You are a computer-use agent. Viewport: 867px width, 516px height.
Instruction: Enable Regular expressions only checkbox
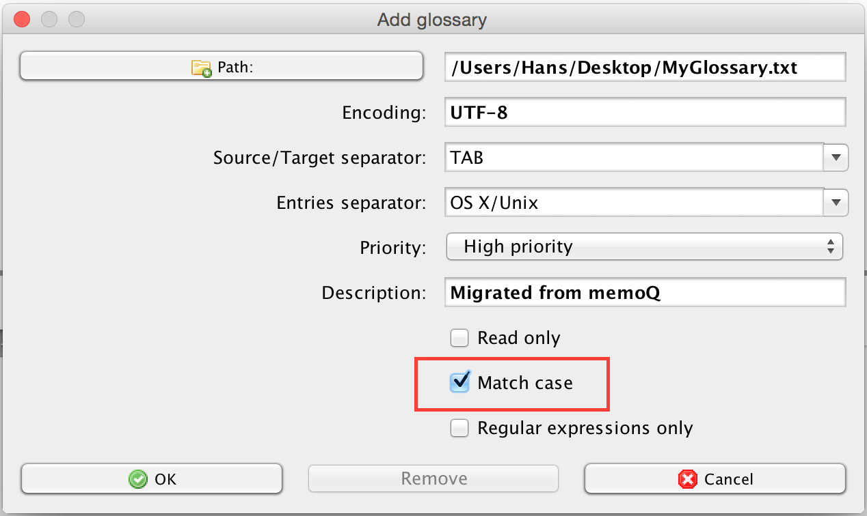(459, 428)
